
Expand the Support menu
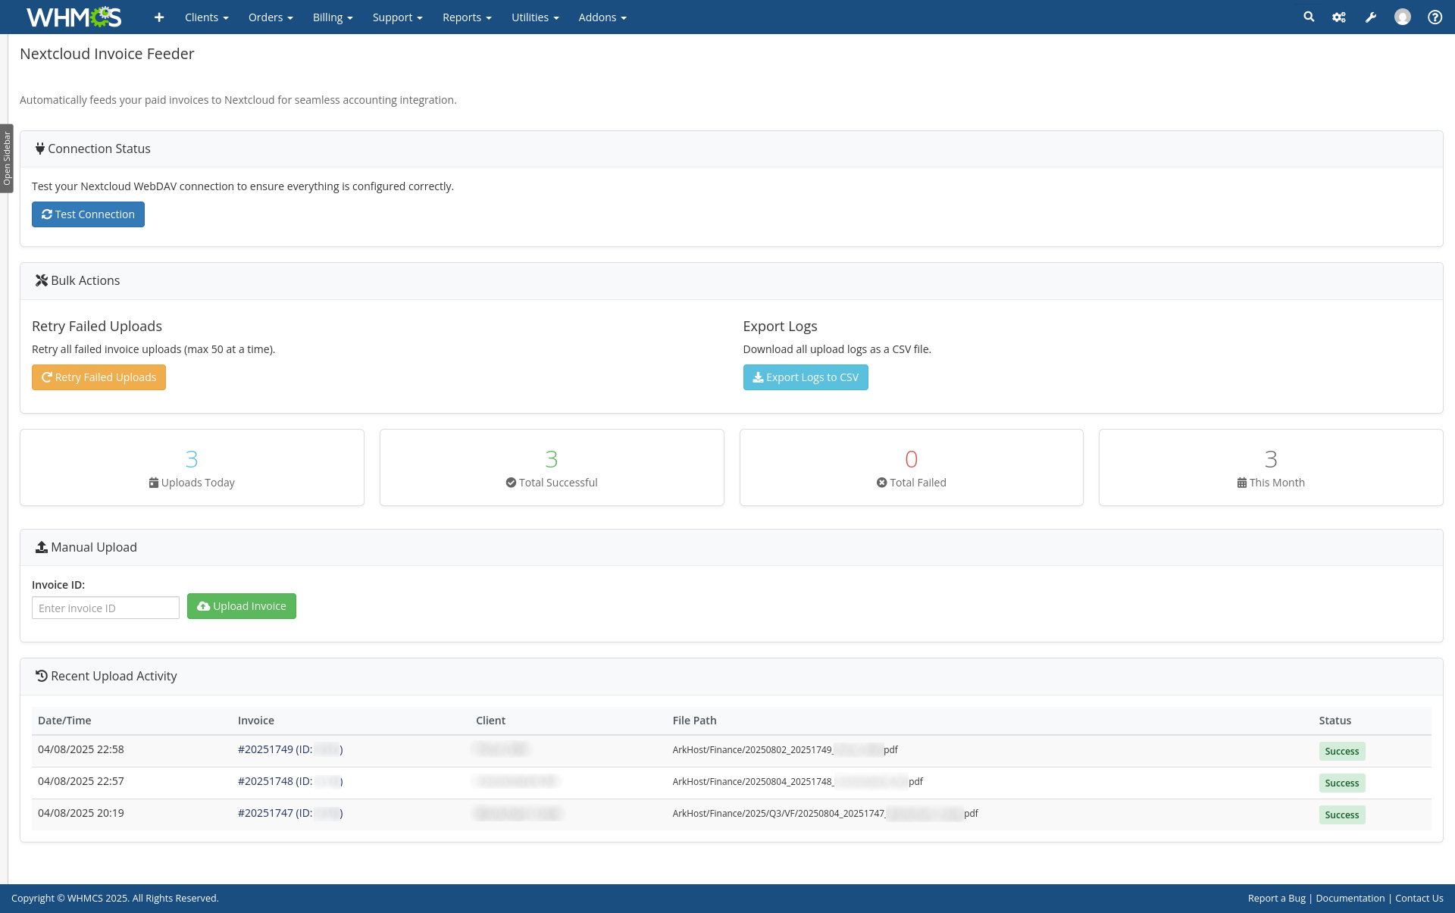click(x=397, y=17)
